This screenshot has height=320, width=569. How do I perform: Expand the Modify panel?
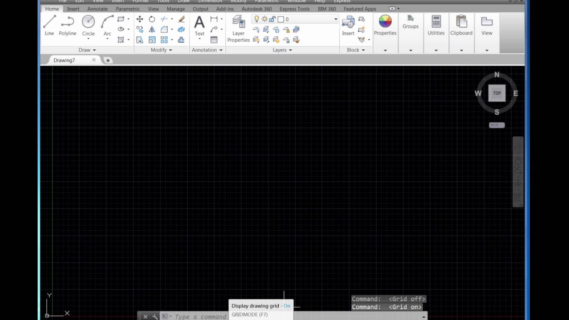(161, 50)
